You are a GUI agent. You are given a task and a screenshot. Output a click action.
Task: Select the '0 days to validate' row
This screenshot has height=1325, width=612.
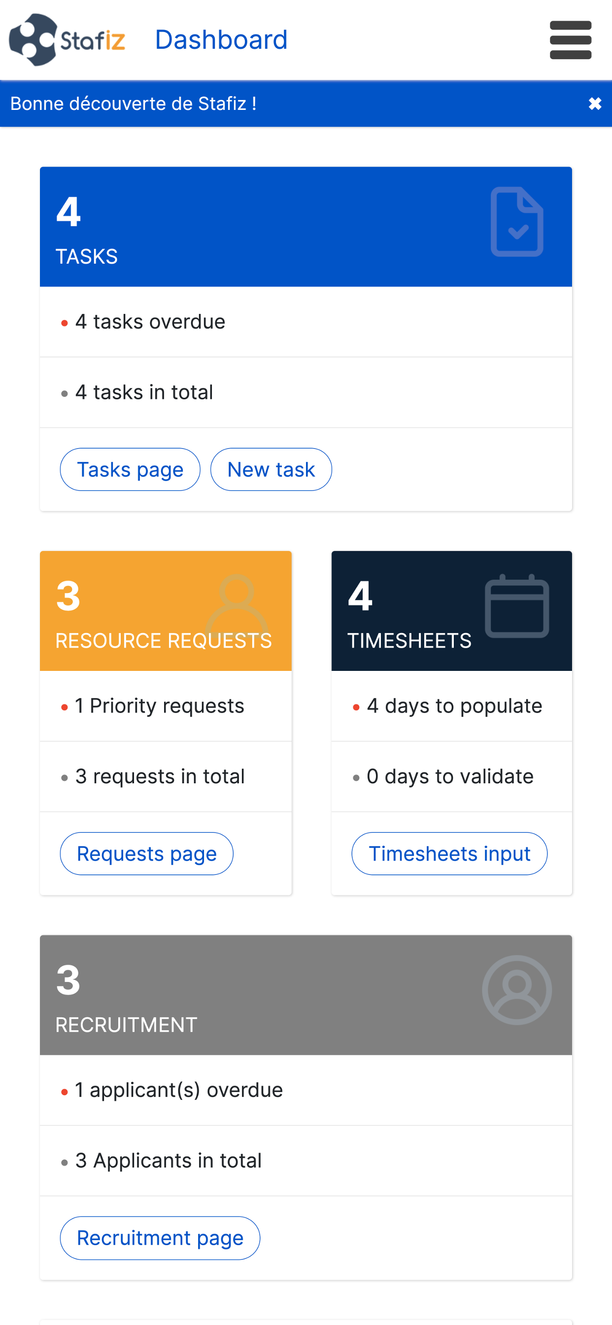click(451, 777)
